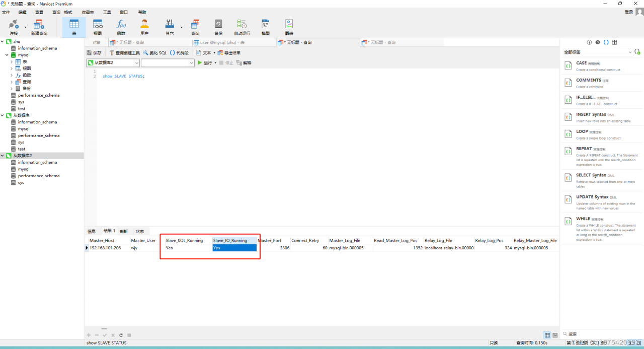
Task: Click the add-snippet icon beside 全部标签
Action: (637, 52)
